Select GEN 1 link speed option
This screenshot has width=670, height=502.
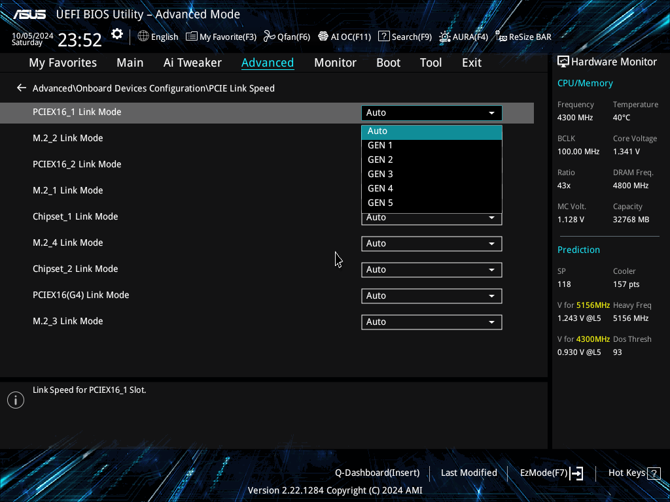point(432,146)
